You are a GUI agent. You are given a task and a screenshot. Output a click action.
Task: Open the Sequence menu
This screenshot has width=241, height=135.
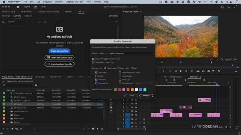(x=48, y=1)
